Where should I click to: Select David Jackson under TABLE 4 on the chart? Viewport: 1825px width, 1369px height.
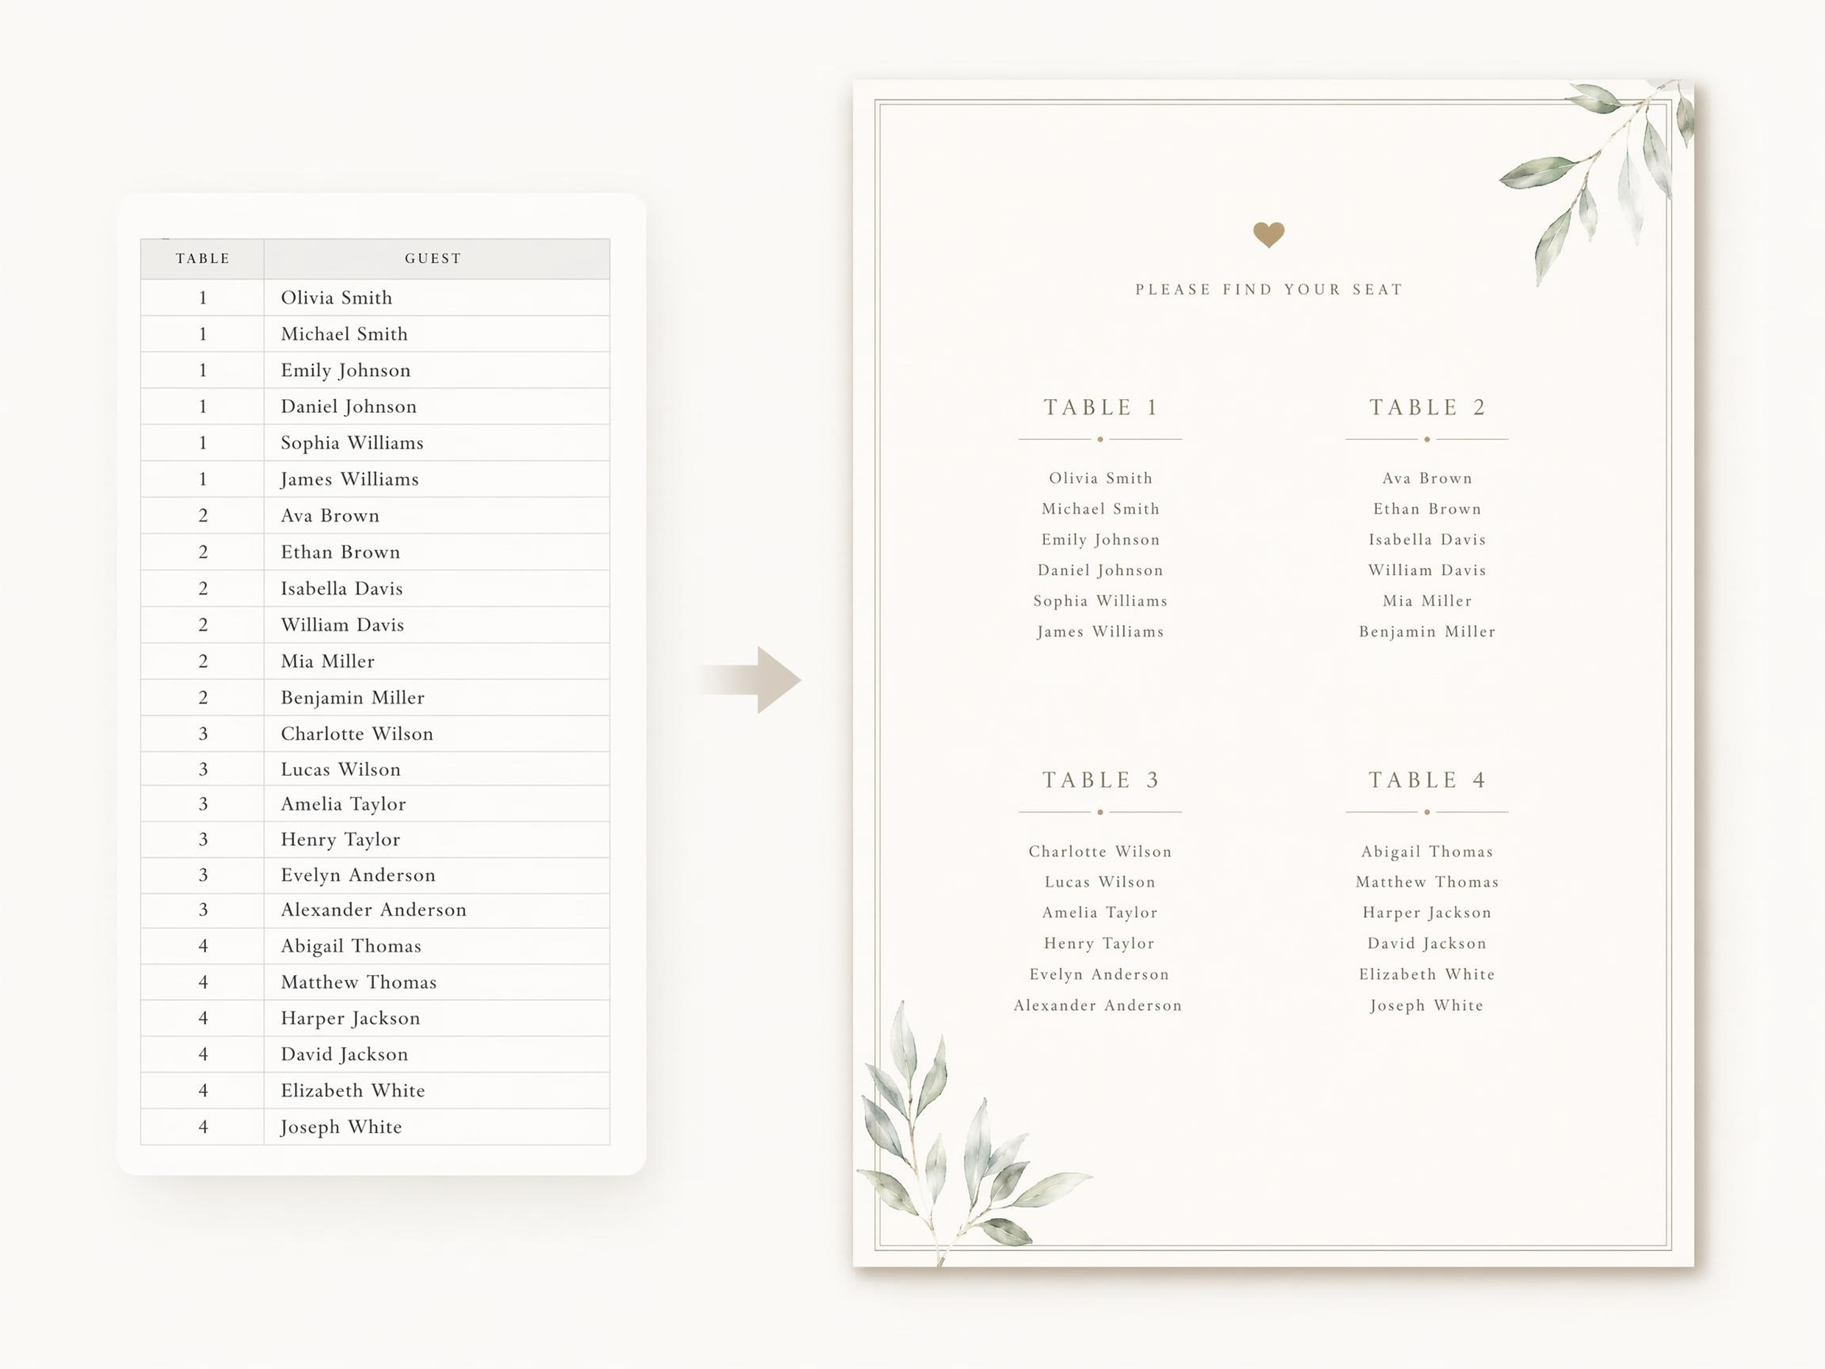(1428, 943)
